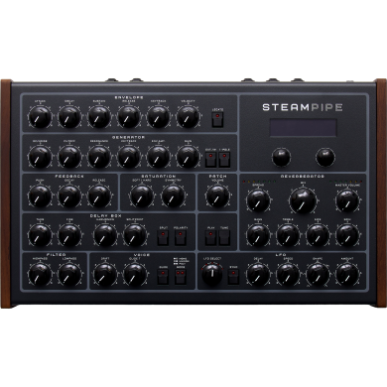Click the Envelope Velocity knob
Image resolution: width=387 pixels, height=387 pixels.
(188, 117)
